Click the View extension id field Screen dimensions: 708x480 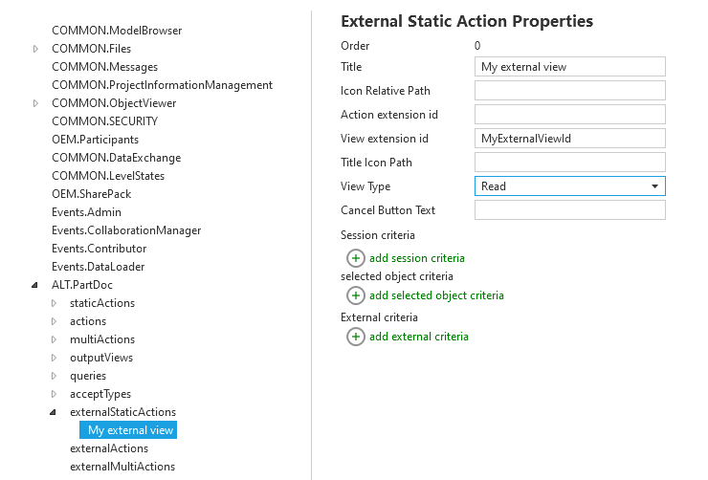pos(569,139)
